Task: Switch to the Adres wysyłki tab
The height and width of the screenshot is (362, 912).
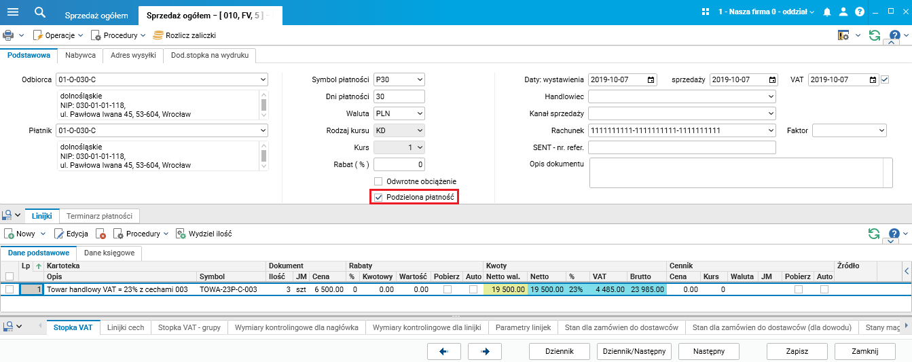Action: [134, 55]
